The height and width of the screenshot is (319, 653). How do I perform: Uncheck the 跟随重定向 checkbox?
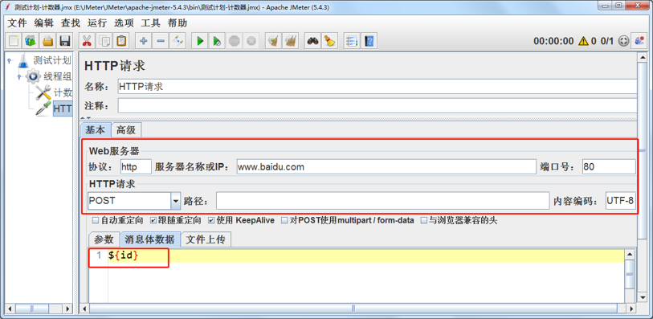[153, 220]
